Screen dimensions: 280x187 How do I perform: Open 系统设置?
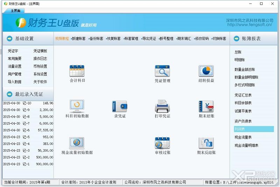click(x=40, y=74)
